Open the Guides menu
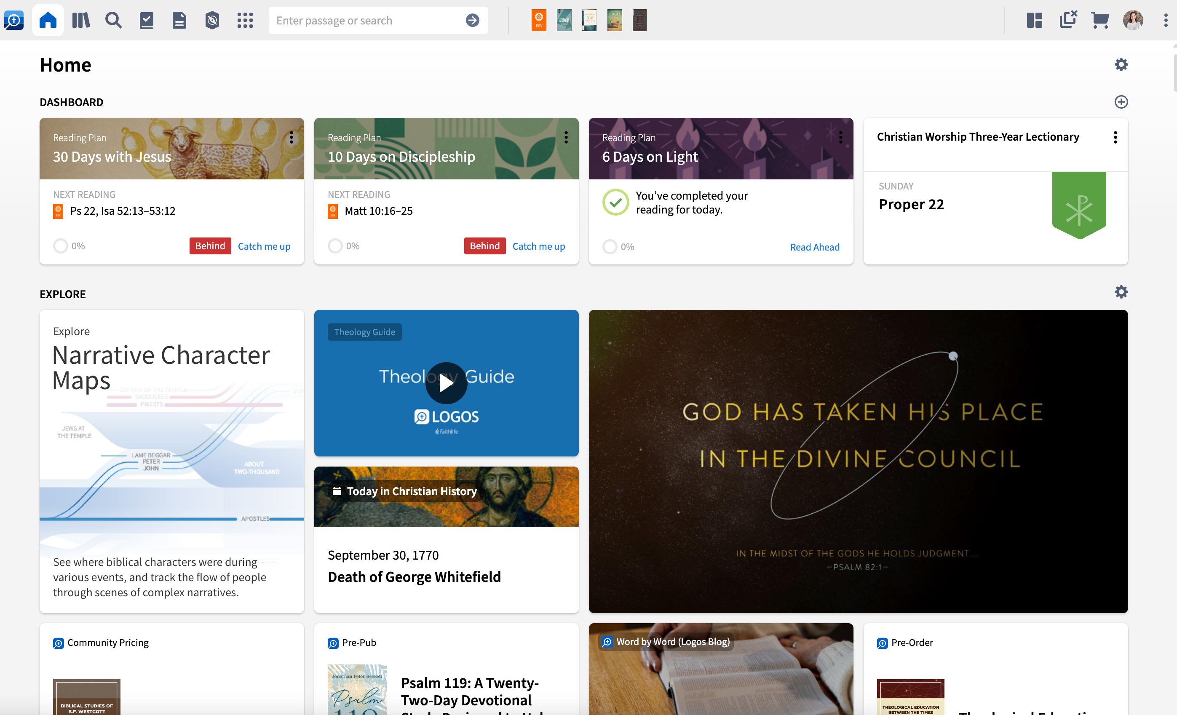The height and width of the screenshot is (715, 1177). pyautogui.click(x=147, y=20)
